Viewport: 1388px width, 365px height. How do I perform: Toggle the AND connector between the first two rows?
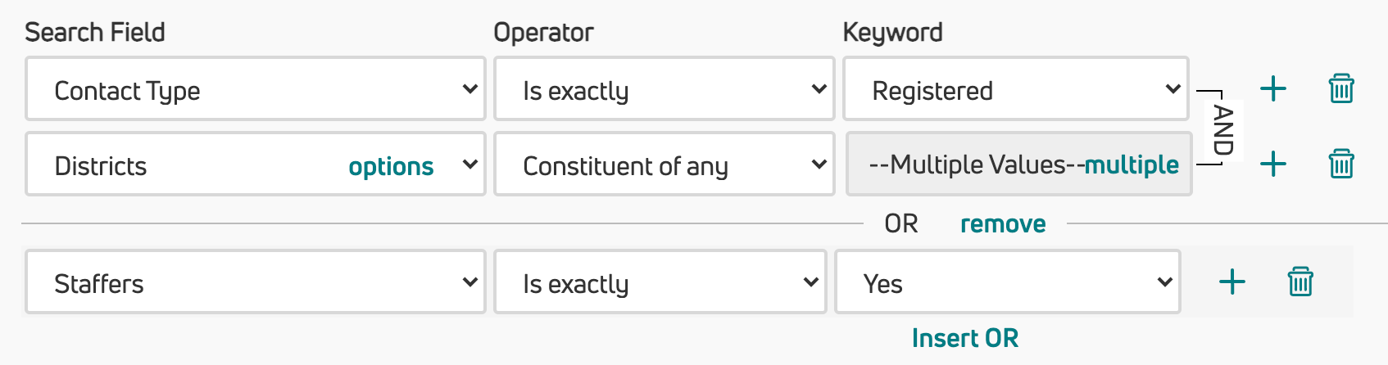[1222, 129]
